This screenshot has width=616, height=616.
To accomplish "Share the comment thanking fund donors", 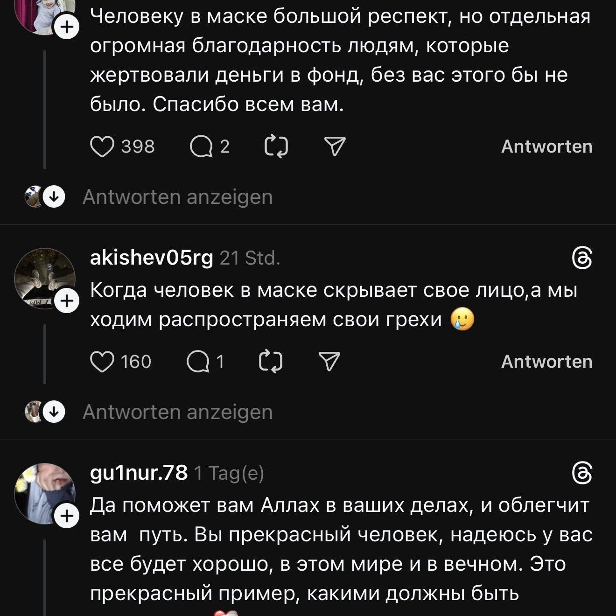I will pyautogui.click(x=335, y=147).
